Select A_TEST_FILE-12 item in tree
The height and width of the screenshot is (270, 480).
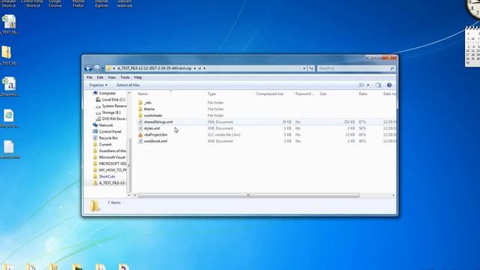tap(112, 183)
